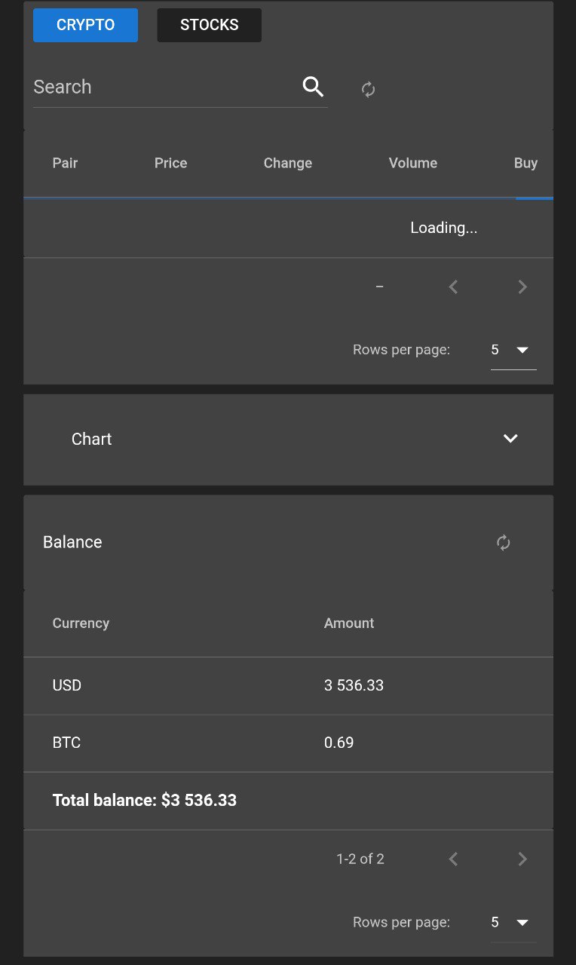
Task: Go to next page in Balance table
Action: pos(522,859)
